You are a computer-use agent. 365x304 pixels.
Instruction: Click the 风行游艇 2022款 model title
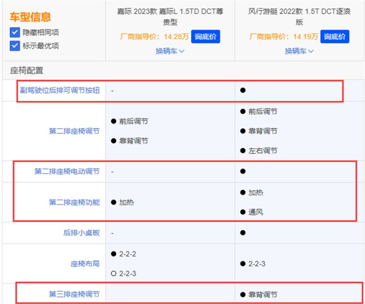pos(299,16)
